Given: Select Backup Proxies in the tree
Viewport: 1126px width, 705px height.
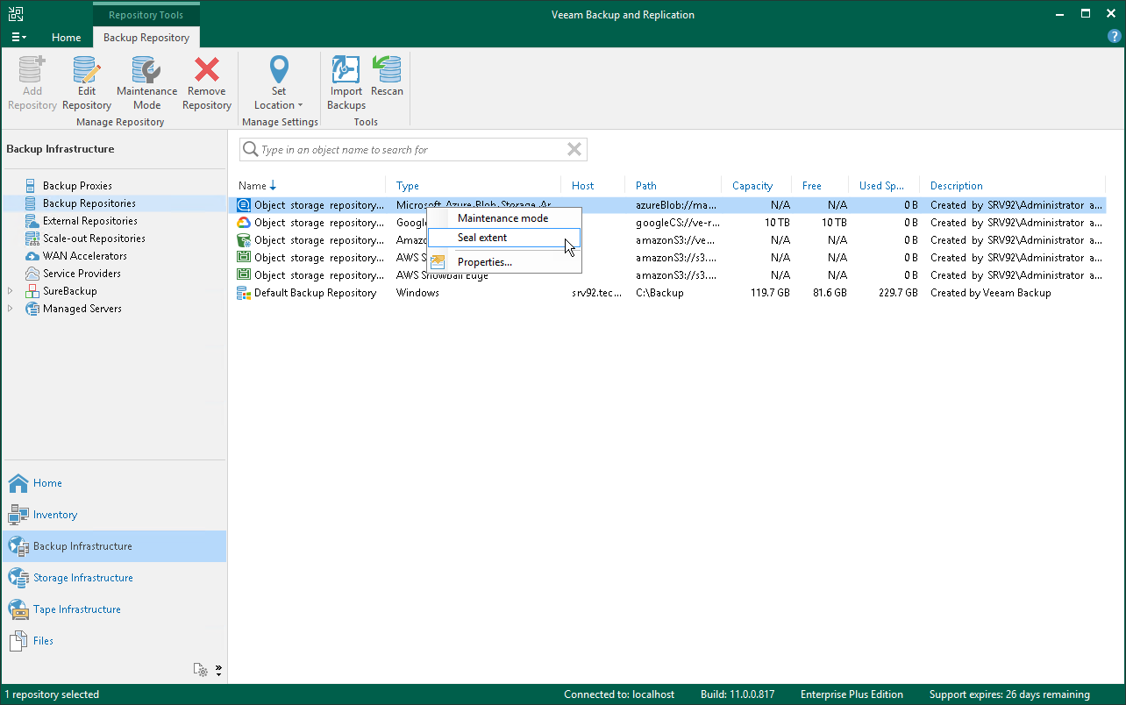Looking at the screenshot, I should click(77, 186).
